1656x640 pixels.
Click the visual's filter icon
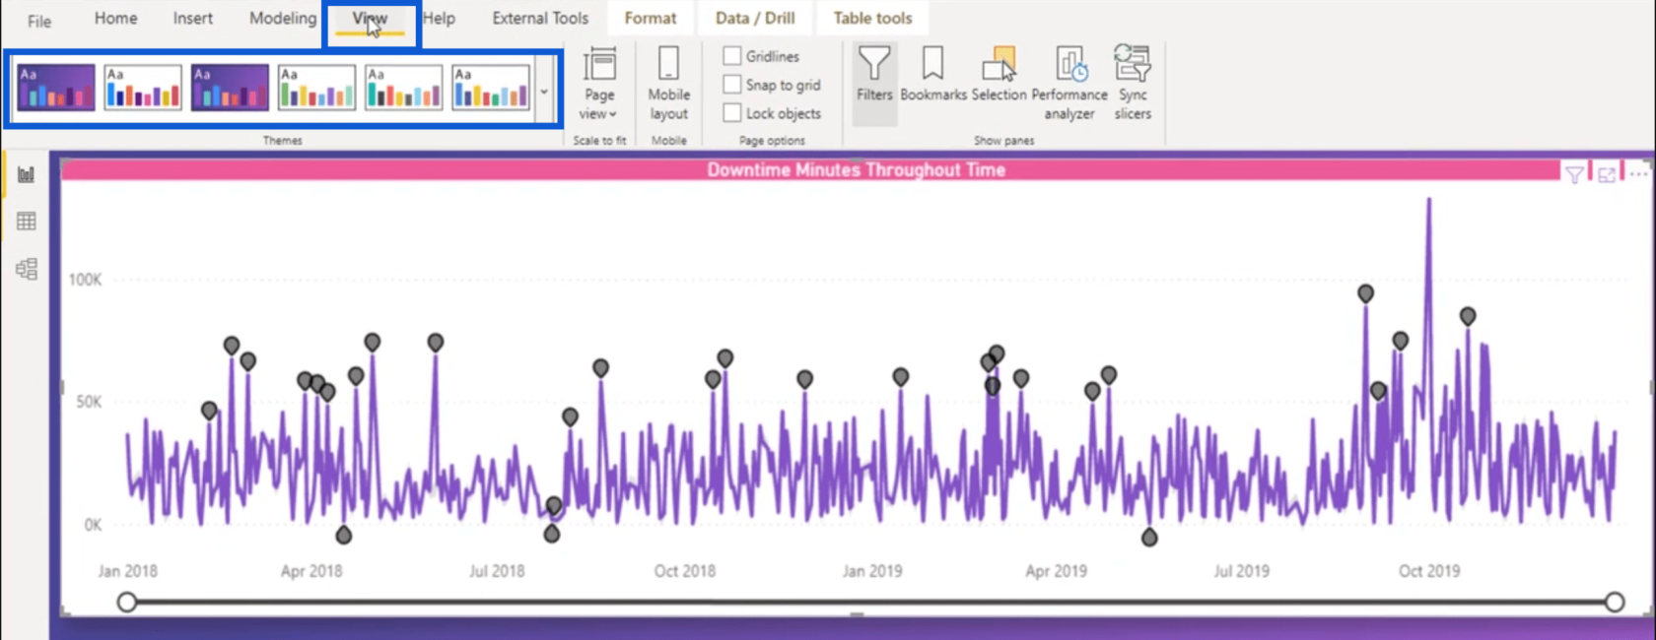coord(1574,175)
